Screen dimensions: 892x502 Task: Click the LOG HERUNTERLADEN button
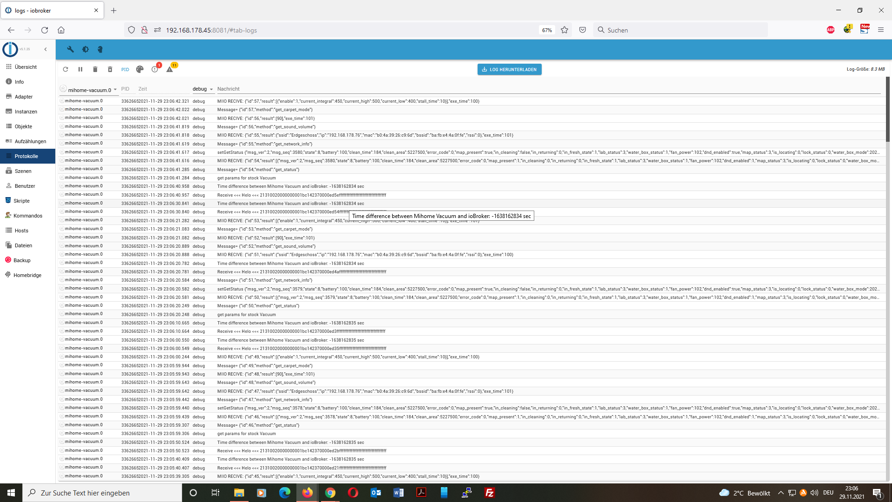click(x=509, y=69)
